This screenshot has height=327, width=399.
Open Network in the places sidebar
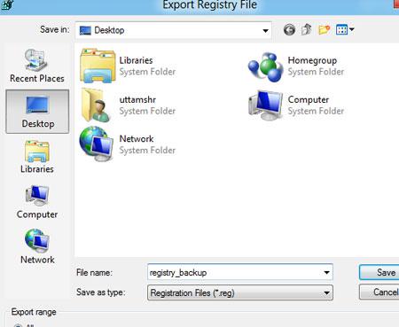37,247
